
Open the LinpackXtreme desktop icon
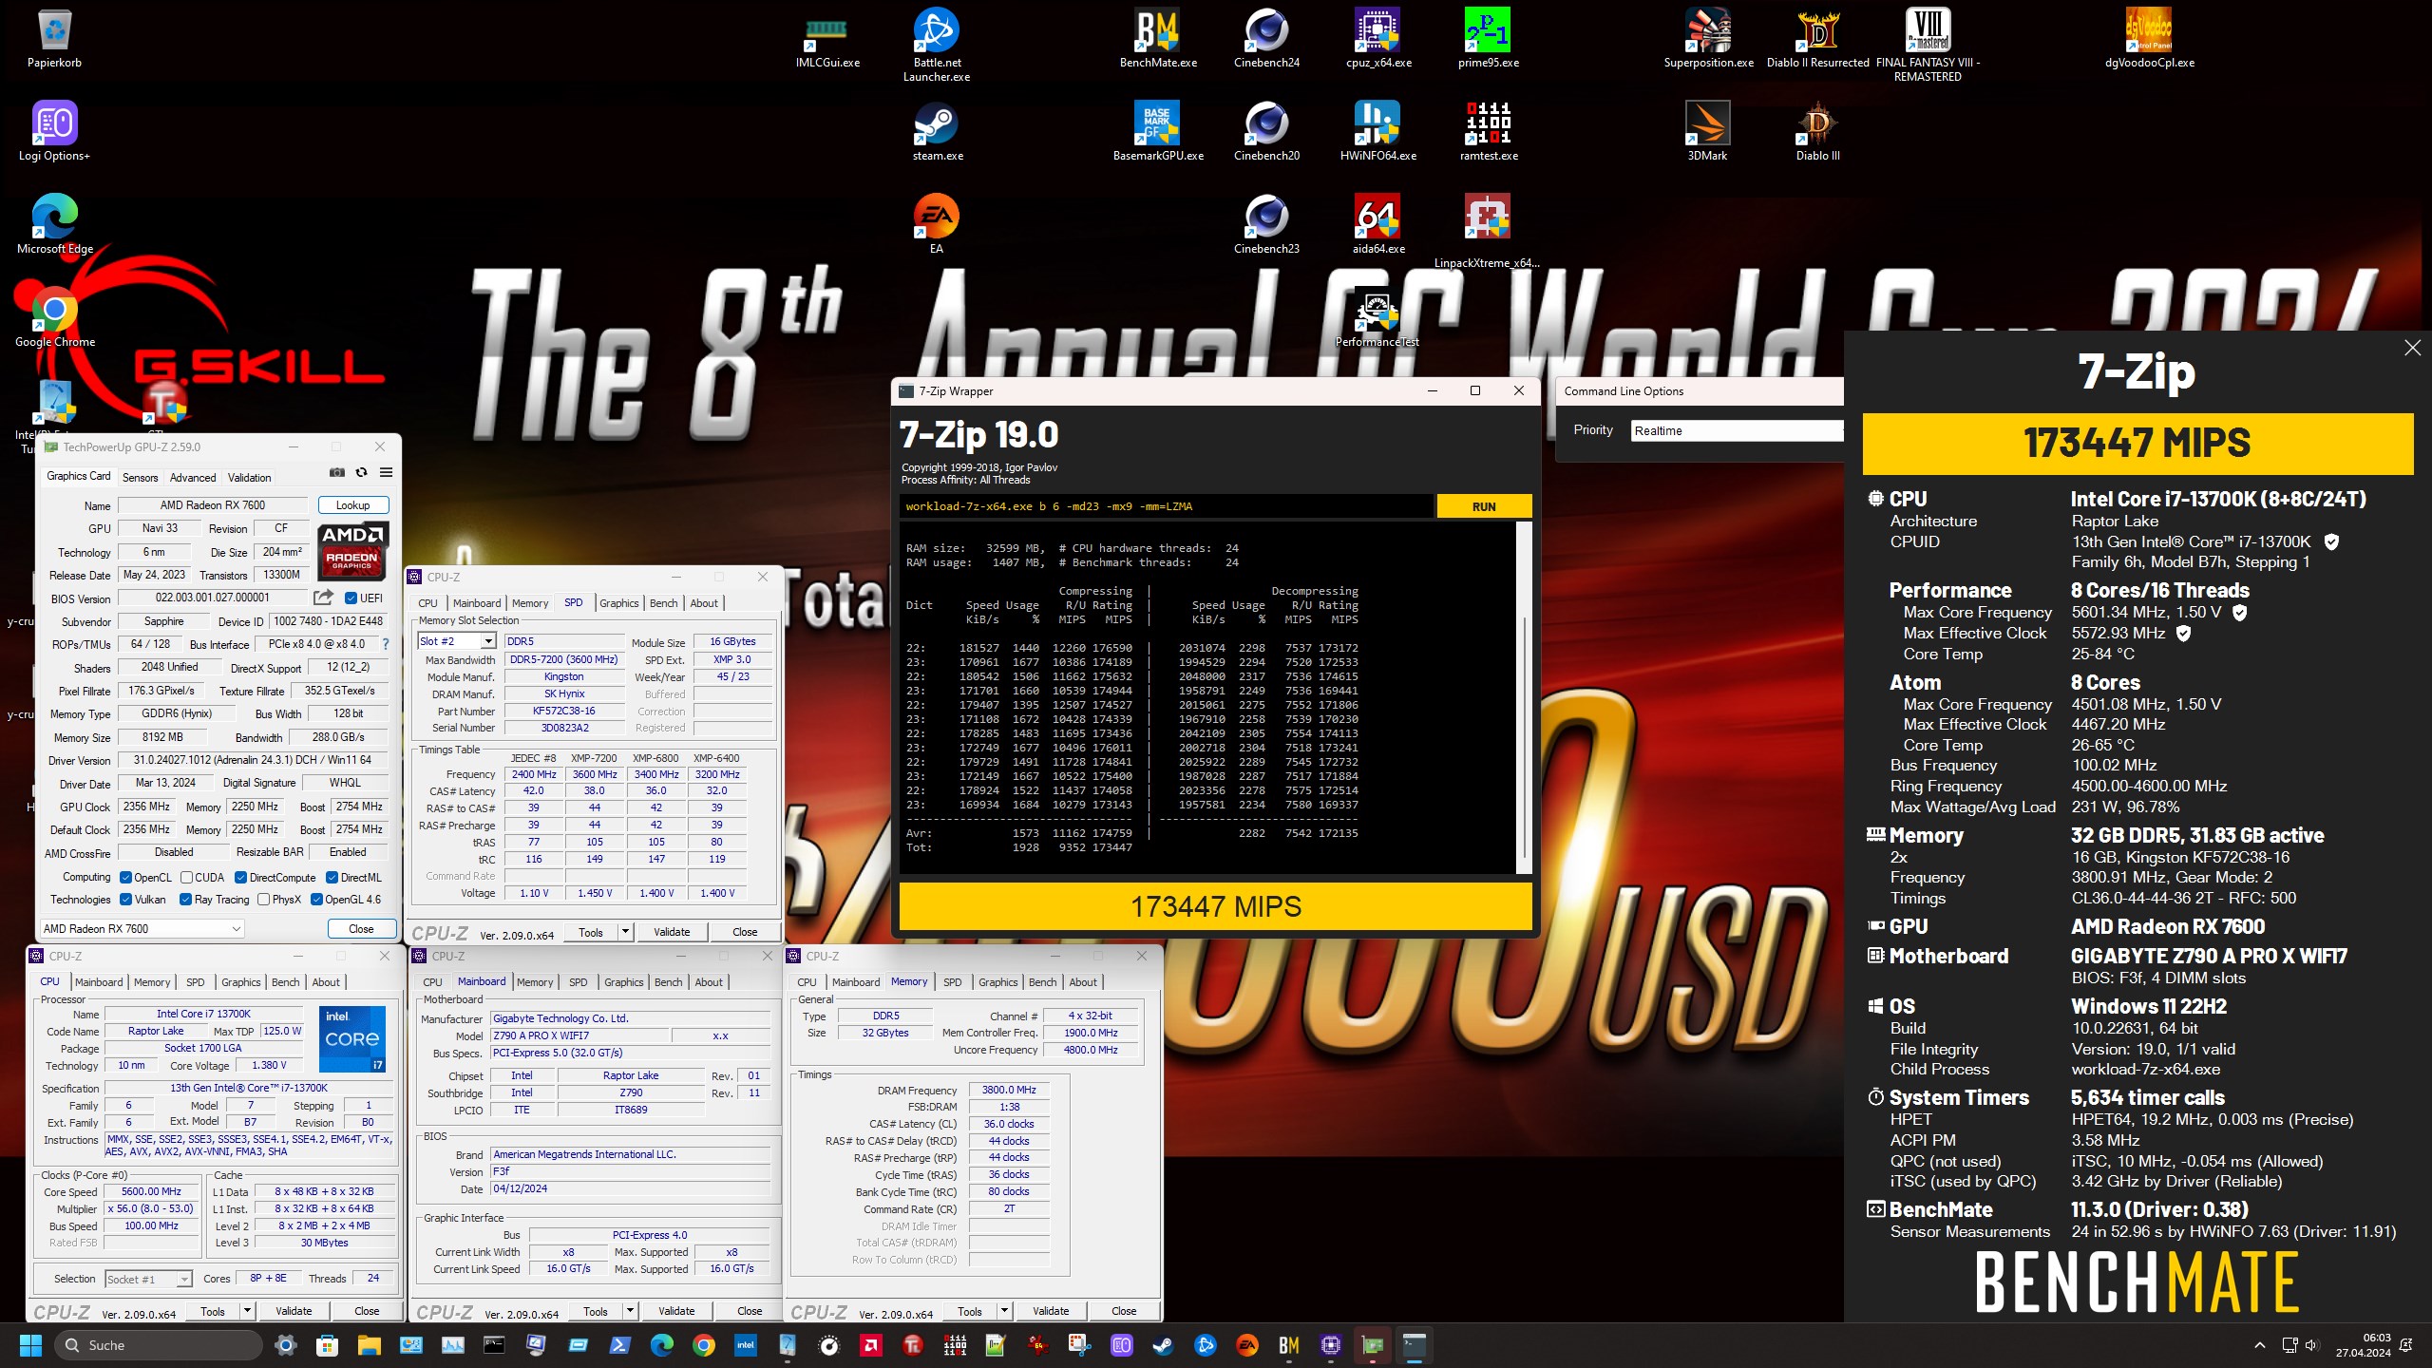pyautogui.click(x=1487, y=231)
